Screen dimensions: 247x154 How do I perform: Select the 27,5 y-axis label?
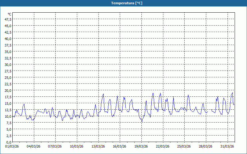point(8,71)
